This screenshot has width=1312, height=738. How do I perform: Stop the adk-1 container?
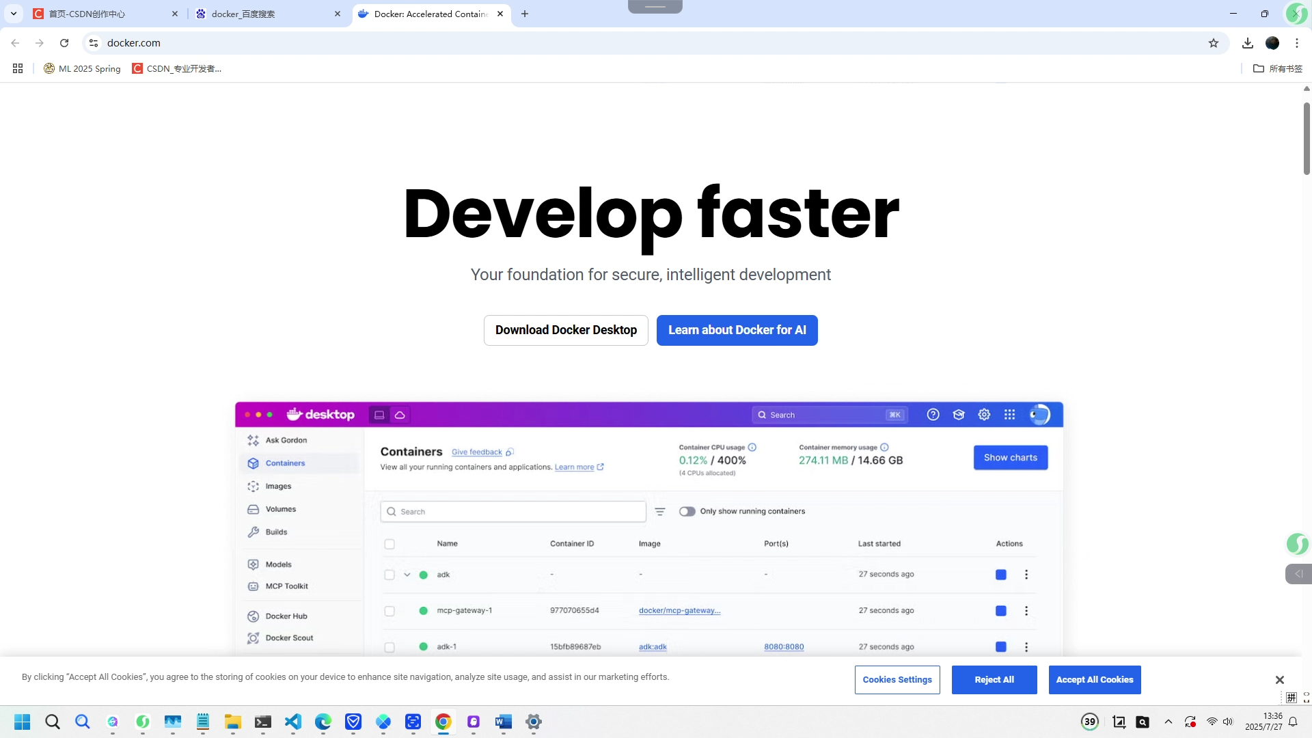1001,647
